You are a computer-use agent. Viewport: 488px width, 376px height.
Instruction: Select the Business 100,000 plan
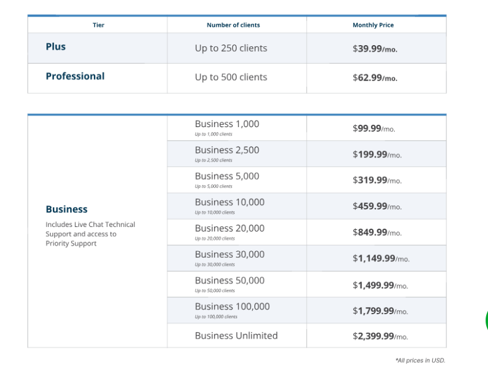[x=232, y=307]
